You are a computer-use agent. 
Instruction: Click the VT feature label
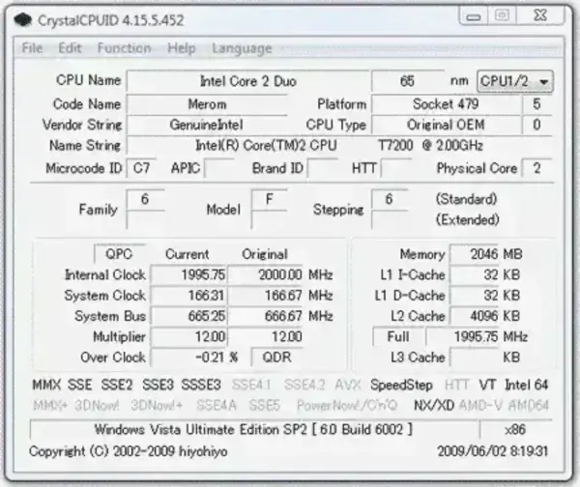pos(487,385)
